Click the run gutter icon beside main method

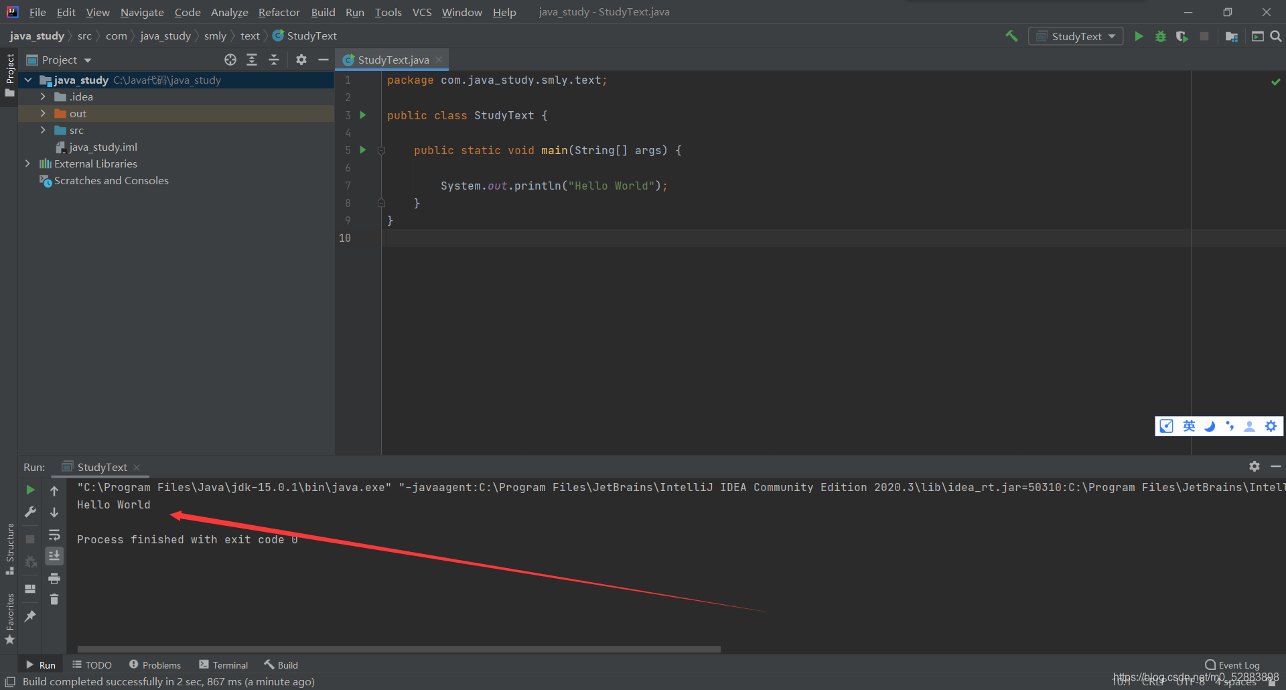click(x=363, y=150)
